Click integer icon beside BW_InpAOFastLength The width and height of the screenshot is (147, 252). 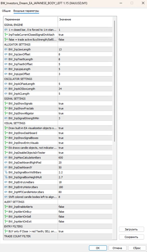[x=6, y=84]
